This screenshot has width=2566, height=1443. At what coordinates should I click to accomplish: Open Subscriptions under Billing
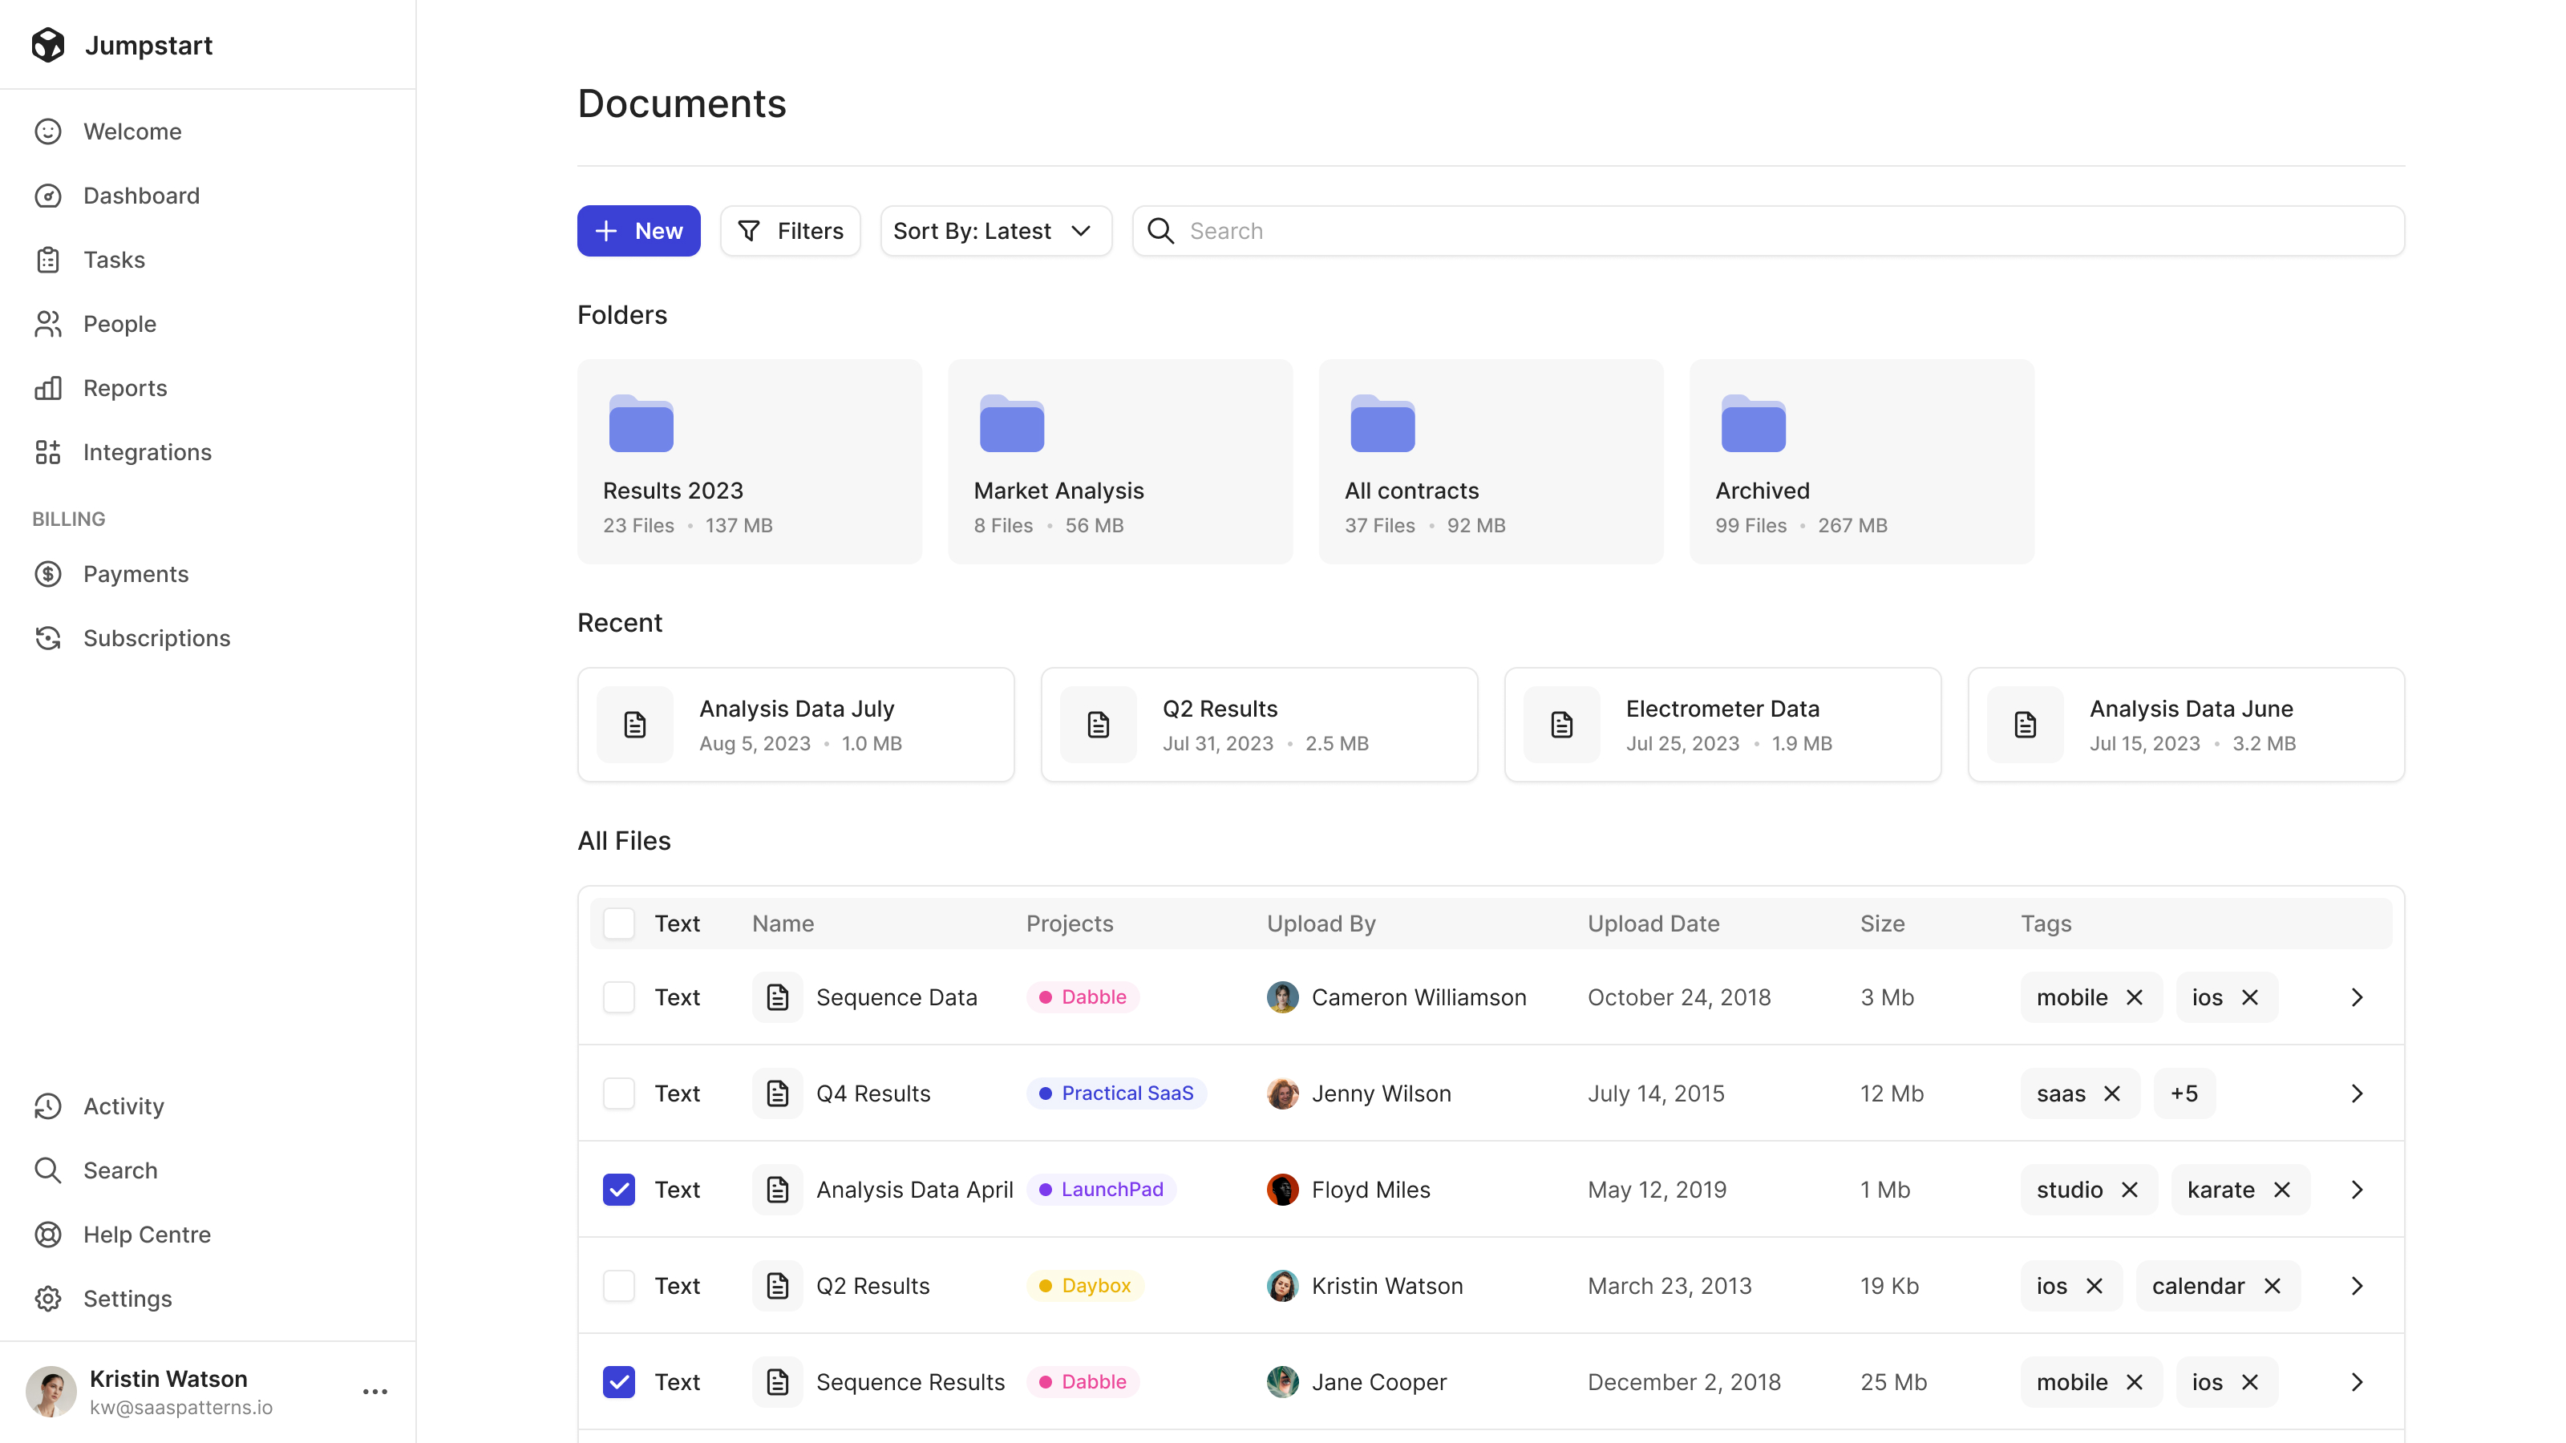[x=156, y=638]
